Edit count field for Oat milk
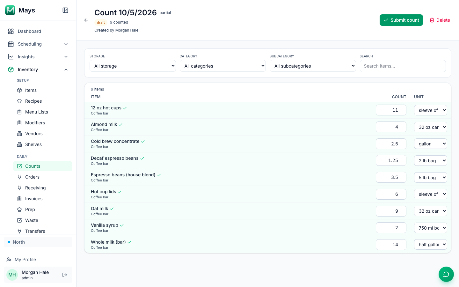This screenshot has width=459, height=287. pyautogui.click(x=391, y=211)
